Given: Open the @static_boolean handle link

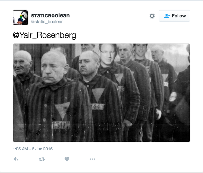Looking at the screenshot, I should 47,22.
